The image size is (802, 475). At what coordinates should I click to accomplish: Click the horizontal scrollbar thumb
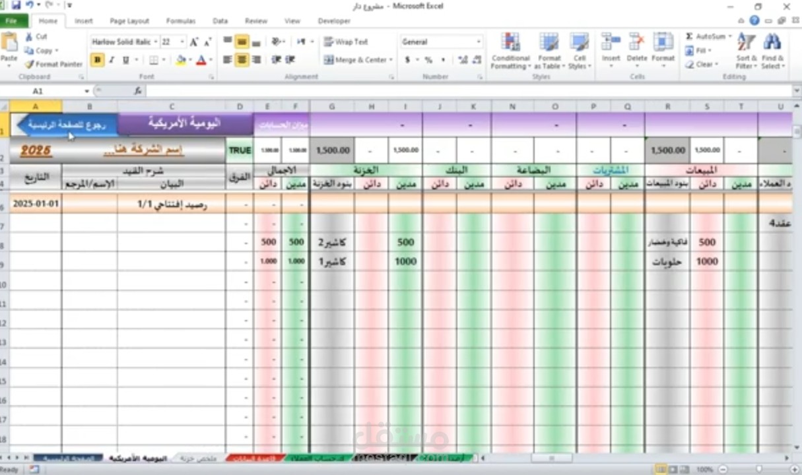click(x=552, y=458)
